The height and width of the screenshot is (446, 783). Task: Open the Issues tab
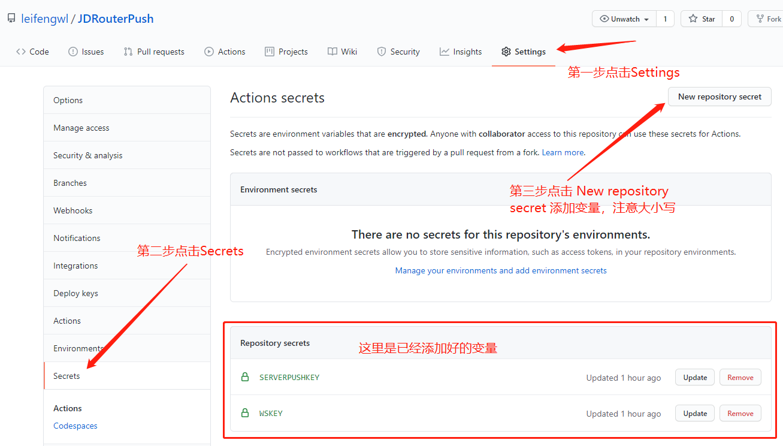pyautogui.click(x=86, y=52)
